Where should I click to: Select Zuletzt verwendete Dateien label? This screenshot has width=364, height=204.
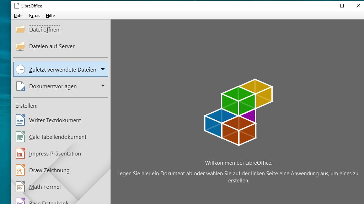point(63,70)
